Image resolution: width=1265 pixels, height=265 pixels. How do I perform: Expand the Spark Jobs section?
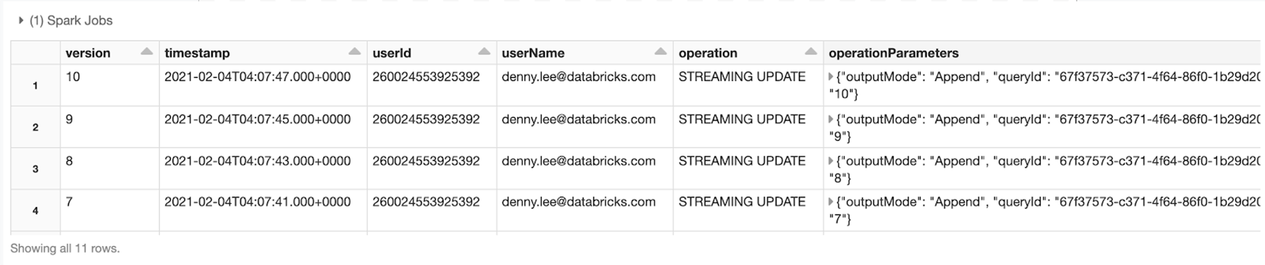pyautogui.click(x=21, y=20)
